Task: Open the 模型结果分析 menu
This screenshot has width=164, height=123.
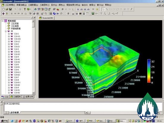Action: [73, 5]
